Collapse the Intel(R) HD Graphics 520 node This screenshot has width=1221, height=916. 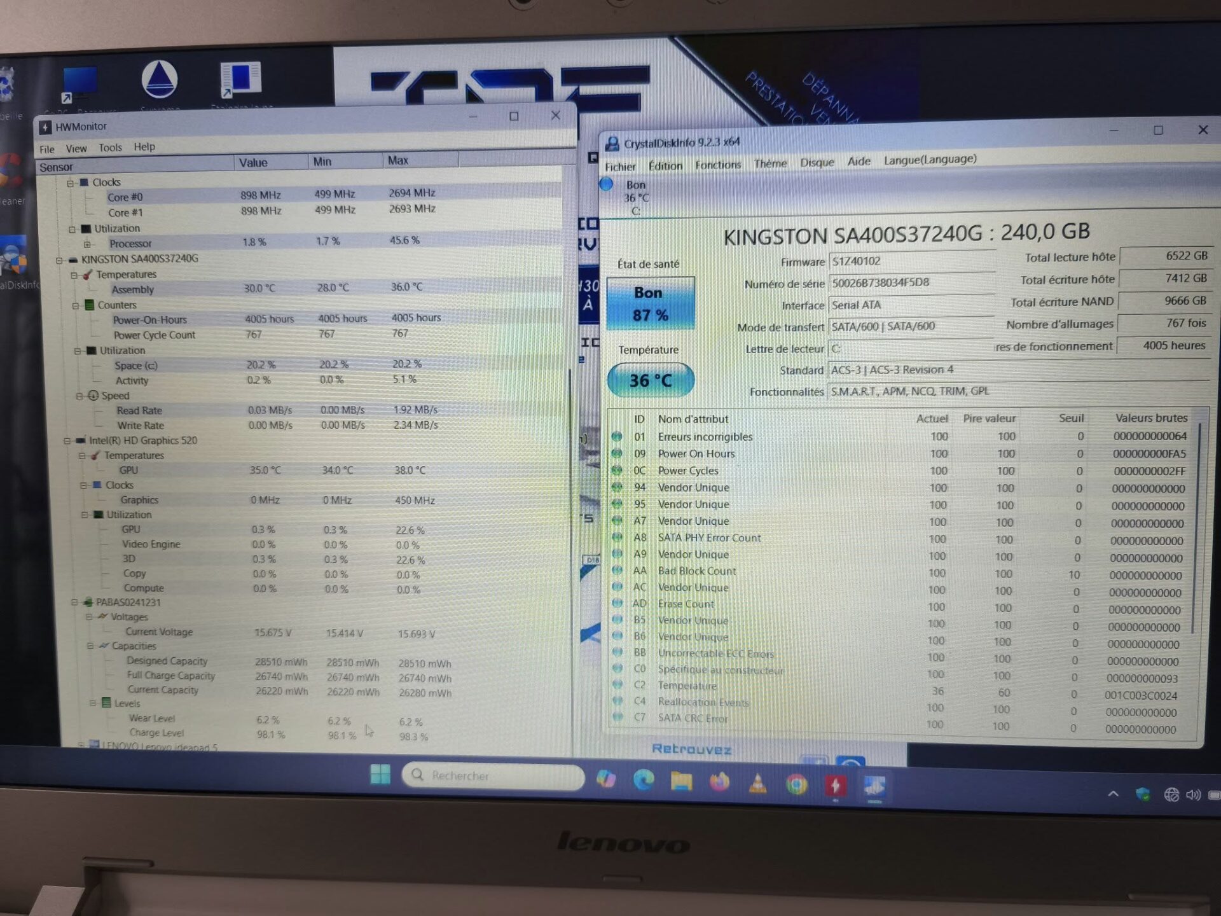click(x=67, y=441)
